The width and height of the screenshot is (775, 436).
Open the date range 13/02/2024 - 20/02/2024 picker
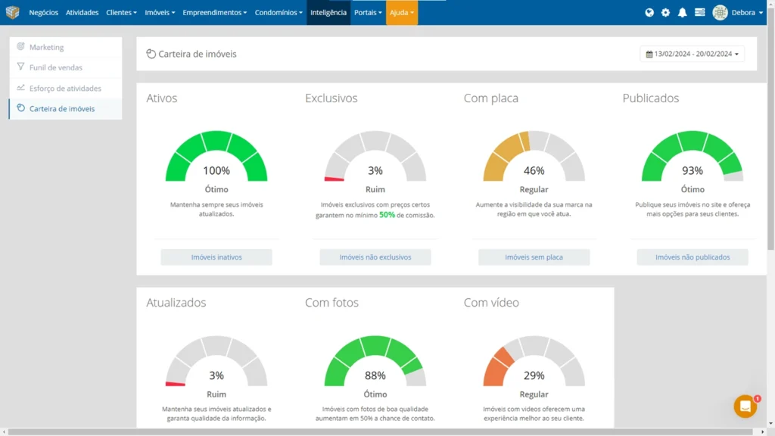[x=692, y=54]
